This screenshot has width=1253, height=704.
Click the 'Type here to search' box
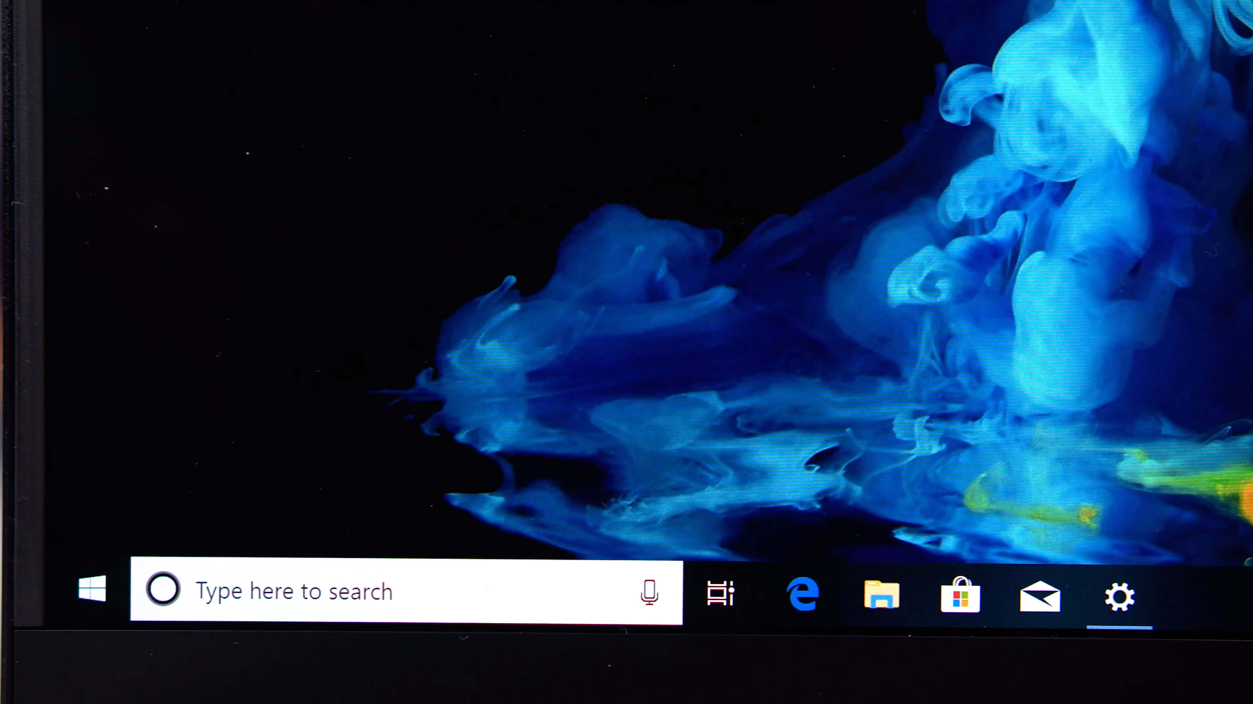click(407, 591)
